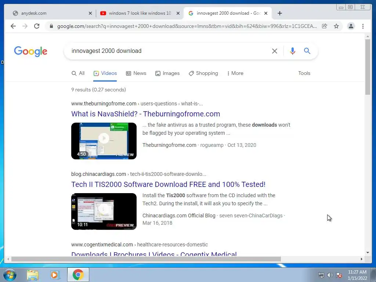The width and height of the screenshot is (376, 282).
Task: Bookmark this page with the star icon
Action: tap(336, 26)
